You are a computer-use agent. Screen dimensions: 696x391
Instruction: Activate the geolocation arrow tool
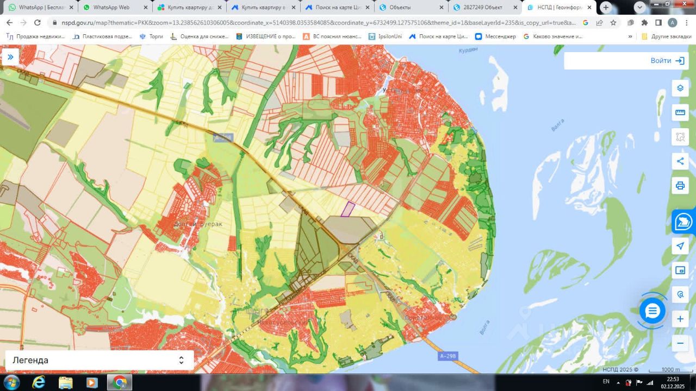[680, 245]
